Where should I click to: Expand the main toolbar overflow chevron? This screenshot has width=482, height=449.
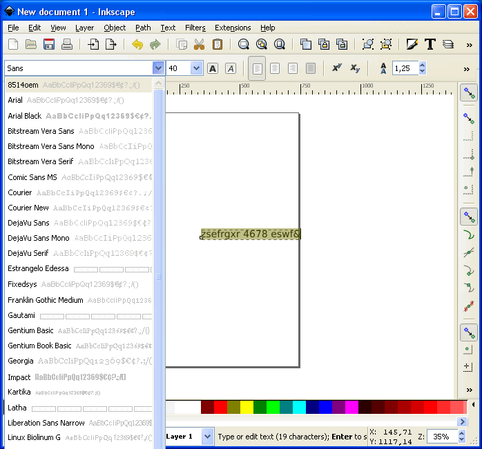click(x=470, y=45)
